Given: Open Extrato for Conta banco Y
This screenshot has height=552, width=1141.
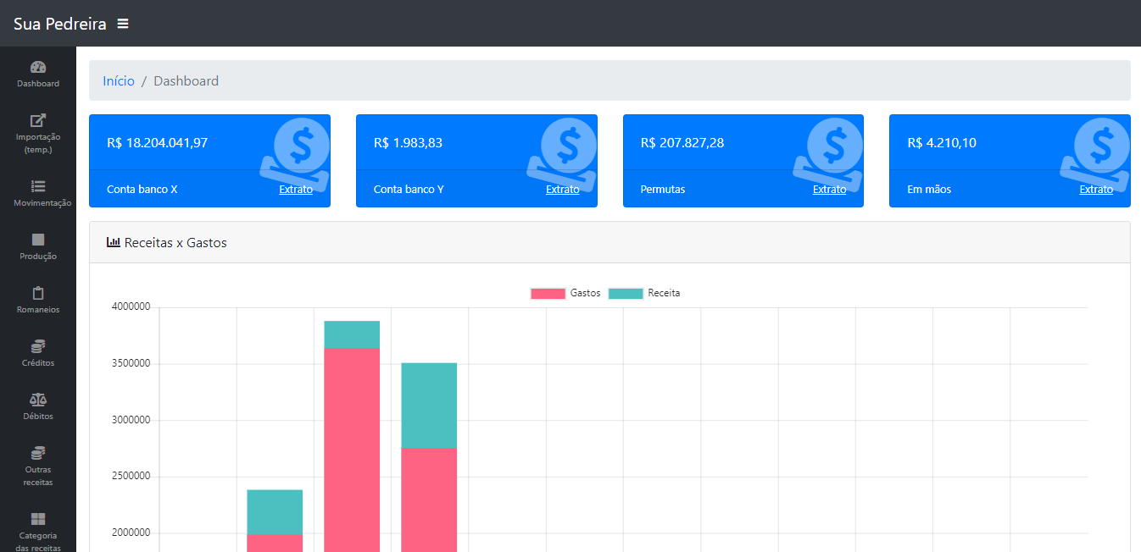Looking at the screenshot, I should click(x=563, y=190).
